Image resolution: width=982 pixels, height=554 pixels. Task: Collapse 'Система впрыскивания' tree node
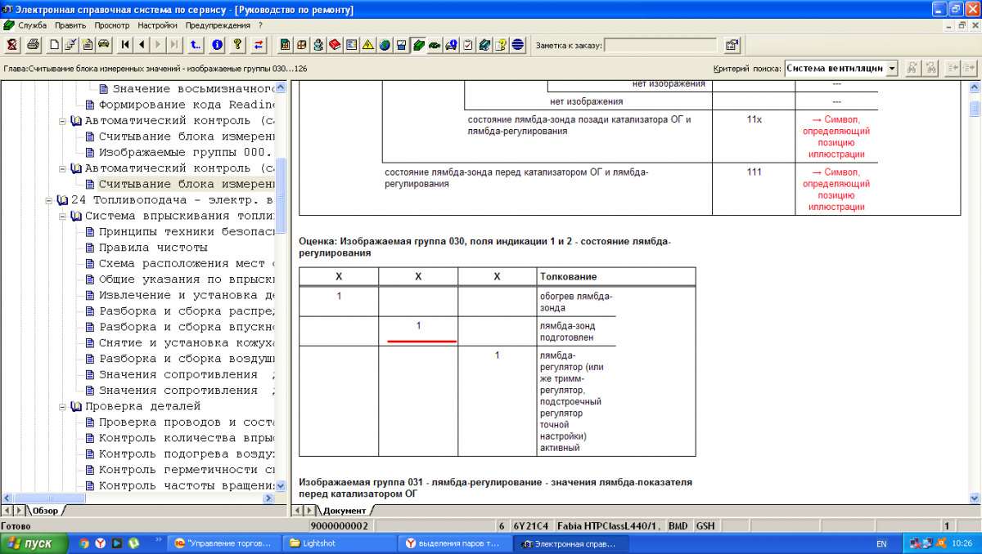click(64, 216)
